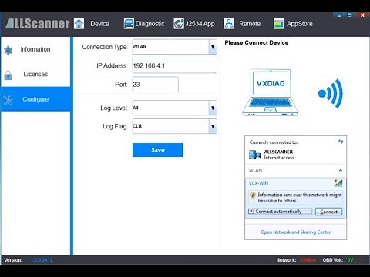Select Licenses in the sidebar
The image size is (370, 277).
[x=35, y=75]
